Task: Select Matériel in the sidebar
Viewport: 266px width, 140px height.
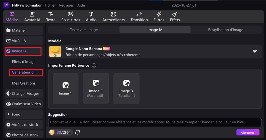Action: (24, 30)
